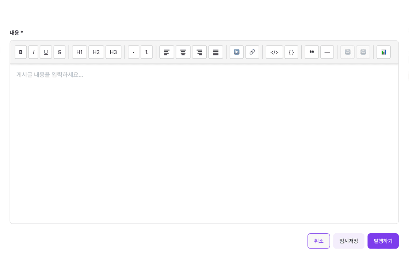Screen dimensions: 409x277
Task: Apply strikethrough formatting
Action: 60,52
